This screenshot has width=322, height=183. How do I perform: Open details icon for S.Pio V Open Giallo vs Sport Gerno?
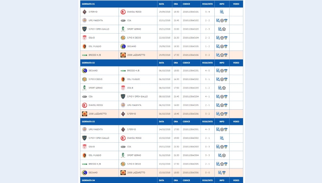(220, 29)
